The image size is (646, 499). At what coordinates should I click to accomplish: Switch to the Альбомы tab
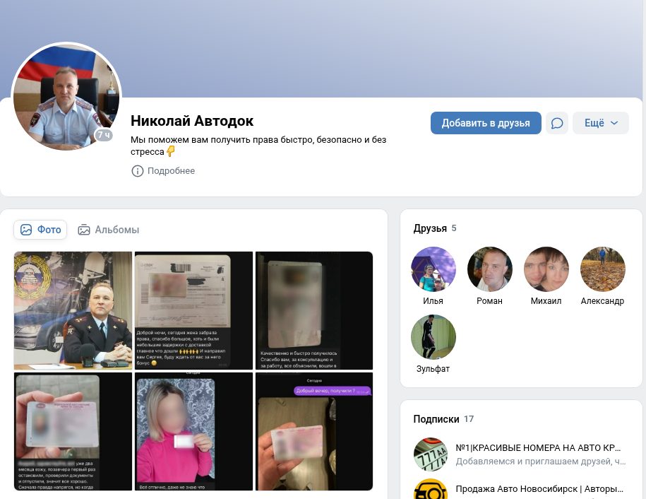click(x=108, y=230)
